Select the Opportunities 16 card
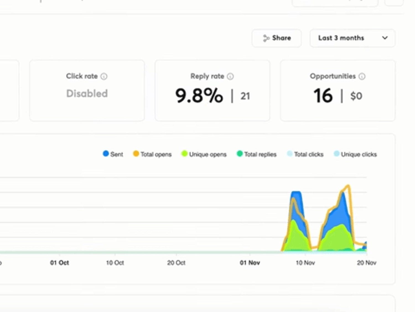 coord(338,91)
